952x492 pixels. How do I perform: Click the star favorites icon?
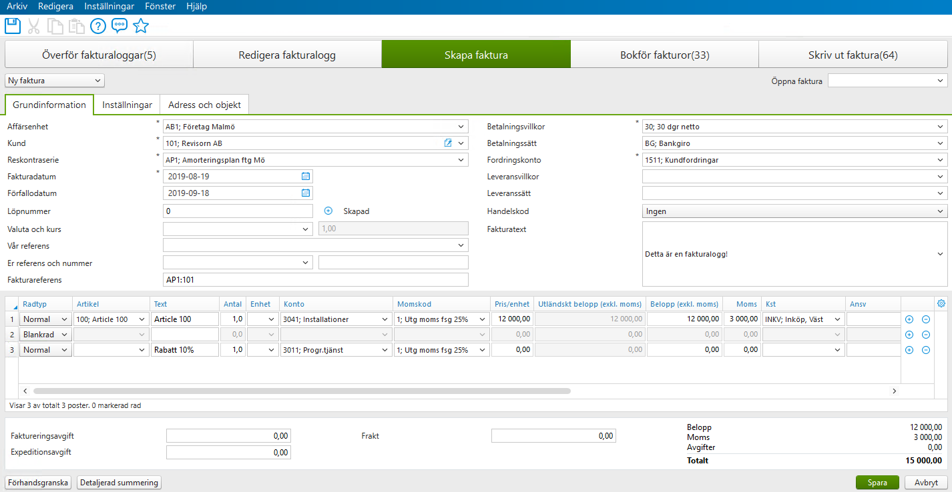[x=141, y=25]
